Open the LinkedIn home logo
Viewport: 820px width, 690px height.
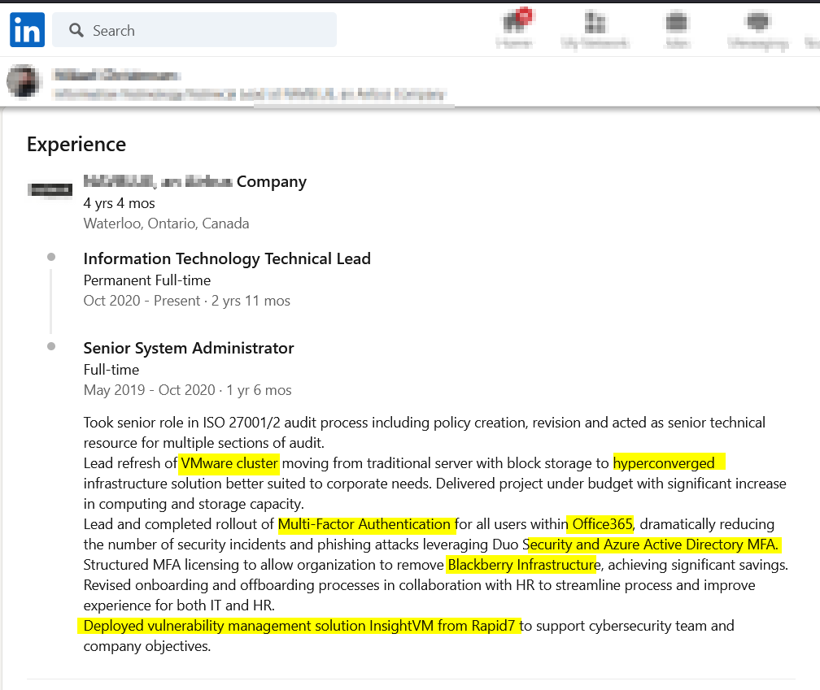click(x=27, y=30)
